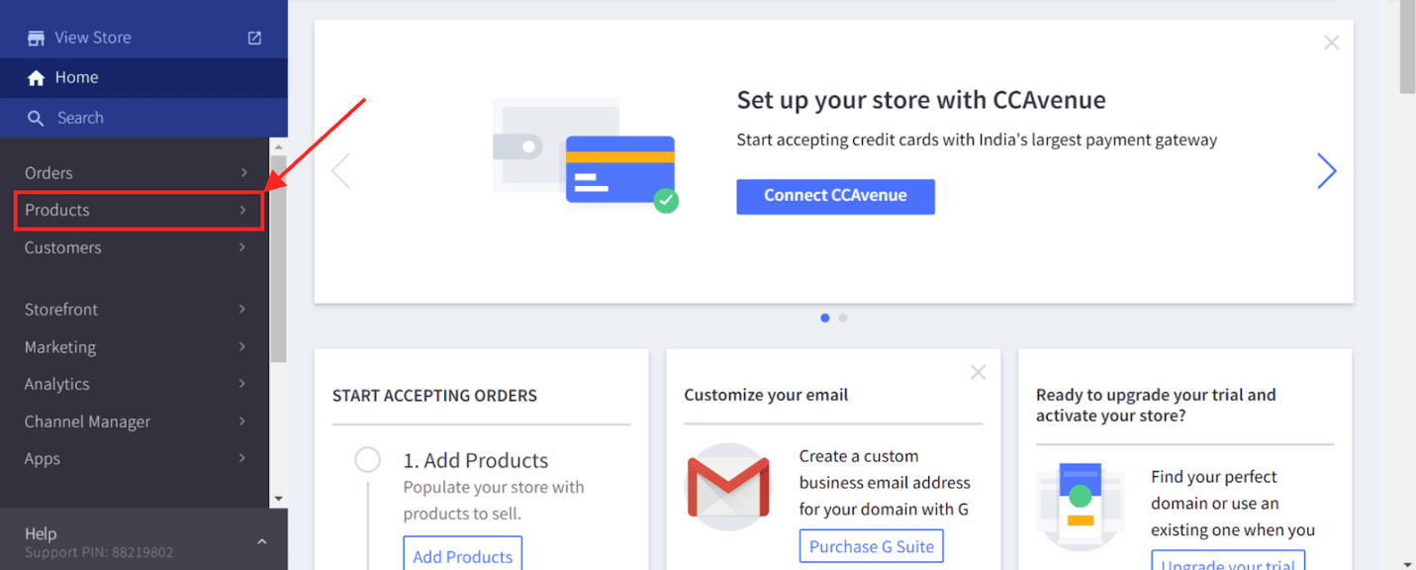Expand the Apps menu chevron

pyautogui.click(x=243, y=458)
